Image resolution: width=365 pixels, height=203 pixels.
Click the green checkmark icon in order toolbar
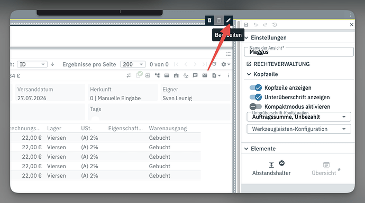coord(139,74)
